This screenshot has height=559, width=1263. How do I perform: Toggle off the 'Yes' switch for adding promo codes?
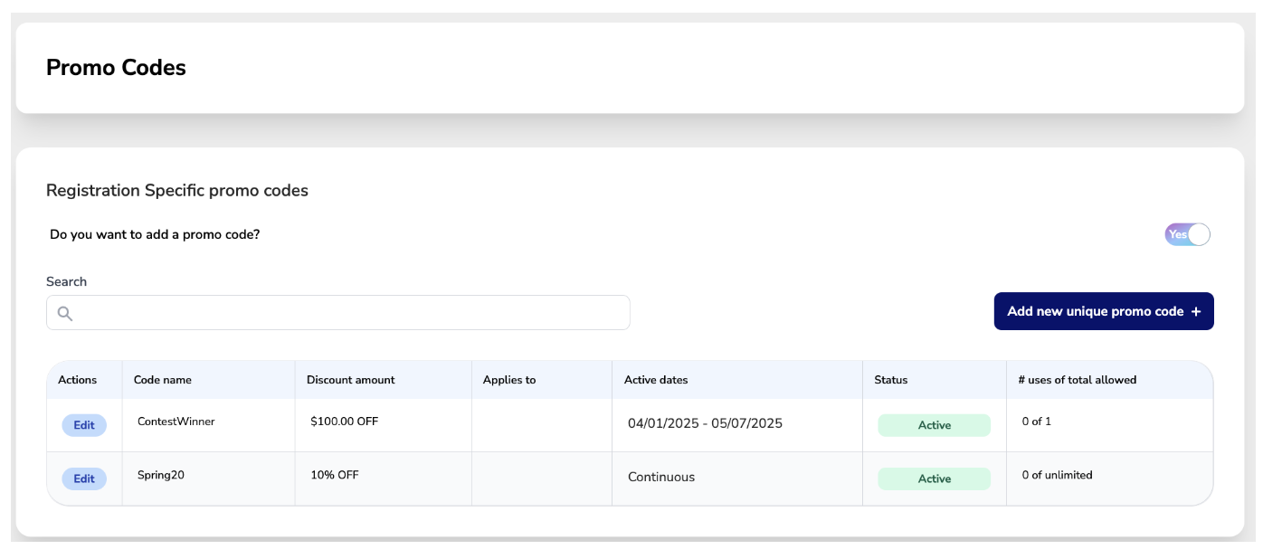[1186, 234]
